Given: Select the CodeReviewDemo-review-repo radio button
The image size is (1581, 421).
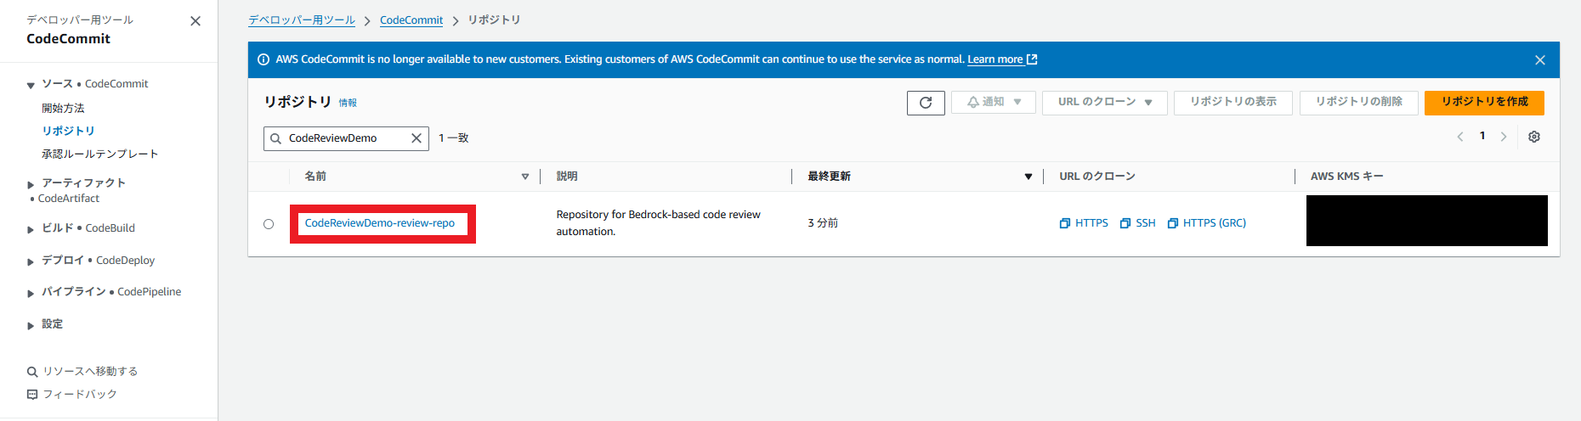Looking at the screenshot, I should pos(269,224).
